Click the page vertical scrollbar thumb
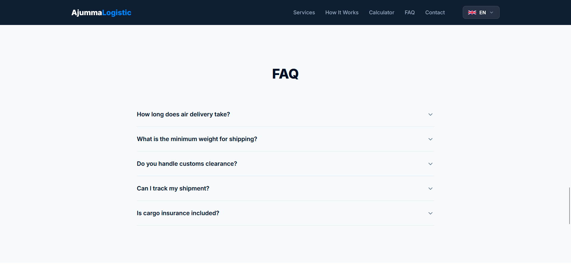Image resolution: width=571 pixels, height=272 pixels. tap(569, 206)
